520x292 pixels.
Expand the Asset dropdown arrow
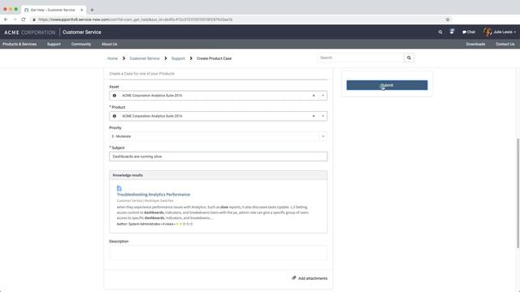tap(323, 96)
